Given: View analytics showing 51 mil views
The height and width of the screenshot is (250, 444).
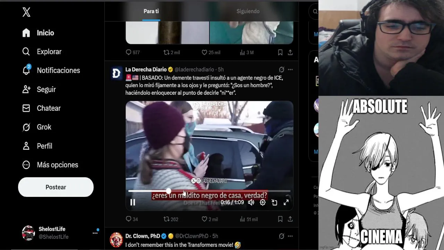Looking at the screenshot, I should point(249,219).
